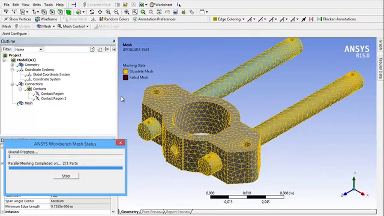Click the Outline filter text field
The width and height of the screenshot is (384, 216).
[x=67, y=49]
